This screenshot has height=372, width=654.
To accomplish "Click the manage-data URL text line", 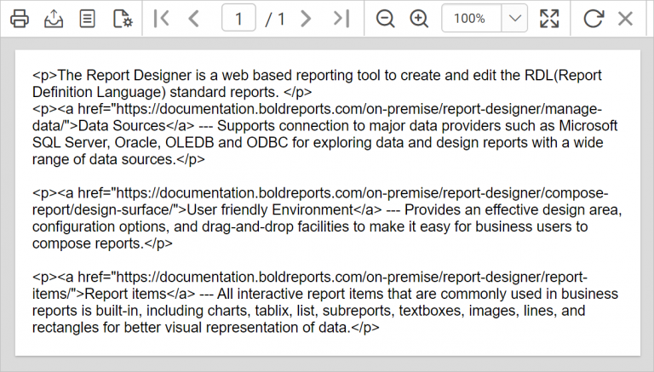I will (317, 109).
